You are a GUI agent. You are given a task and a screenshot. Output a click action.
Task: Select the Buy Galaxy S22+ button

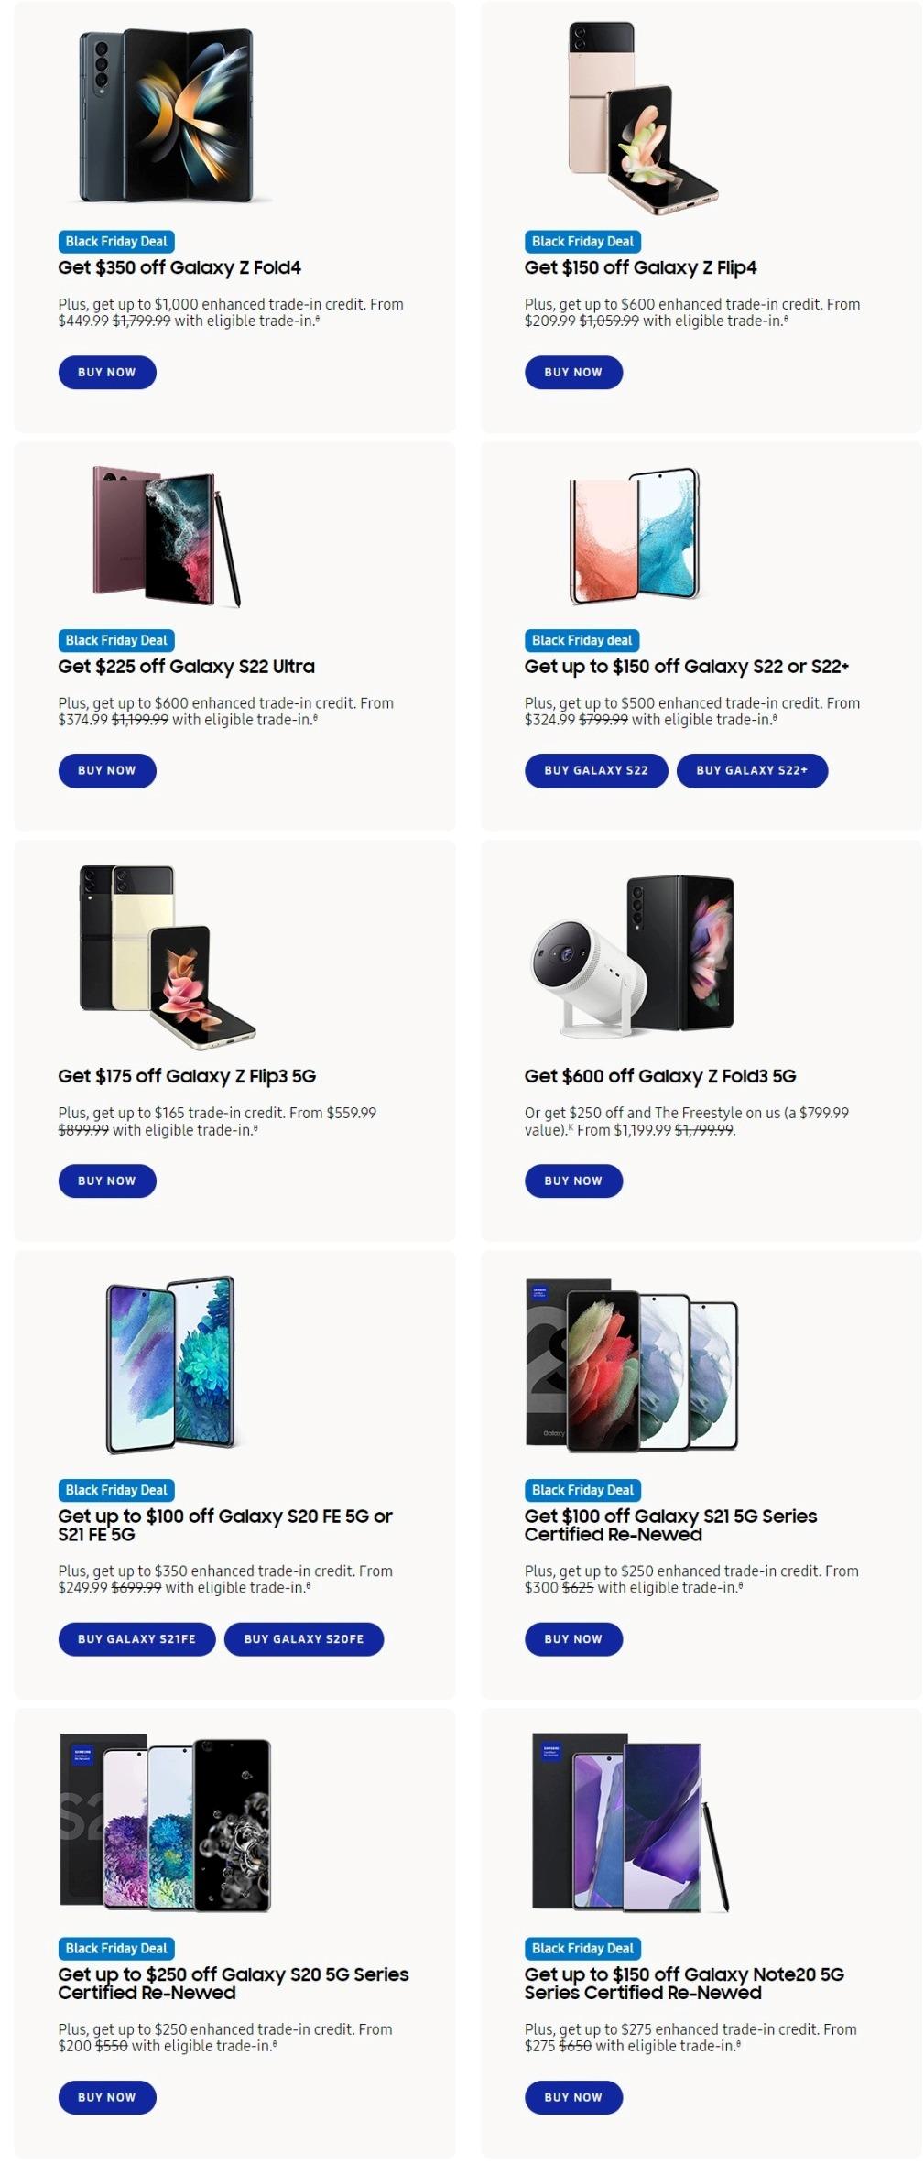click(751, 770)
